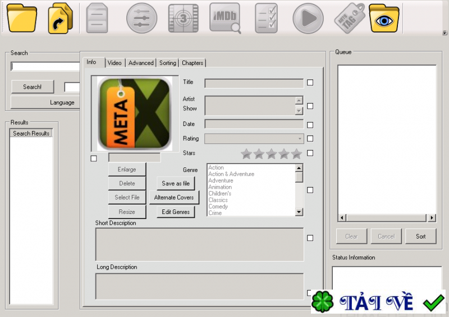The width and height of the screenshot is (449, 317).
Task: Click the Date input field
Action: tap(254, 124)
